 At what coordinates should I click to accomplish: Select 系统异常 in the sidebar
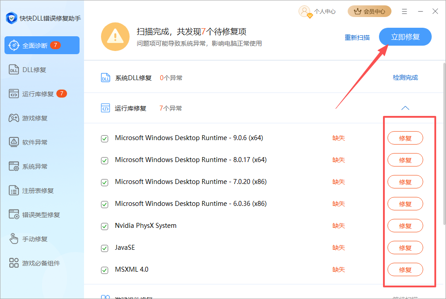pos(28,167)
